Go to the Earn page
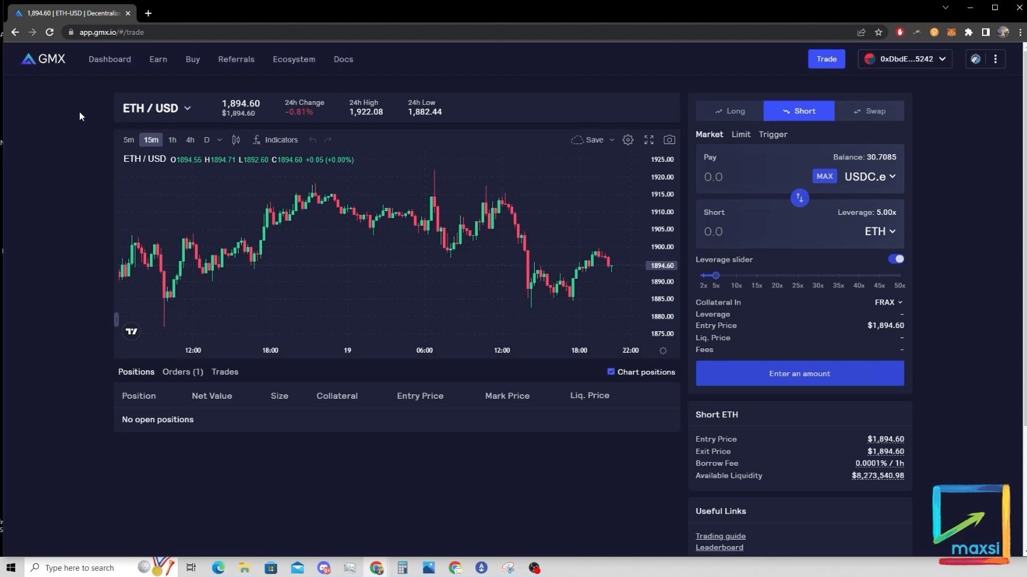The image size is (1027, 577). [x=158, y=59]
